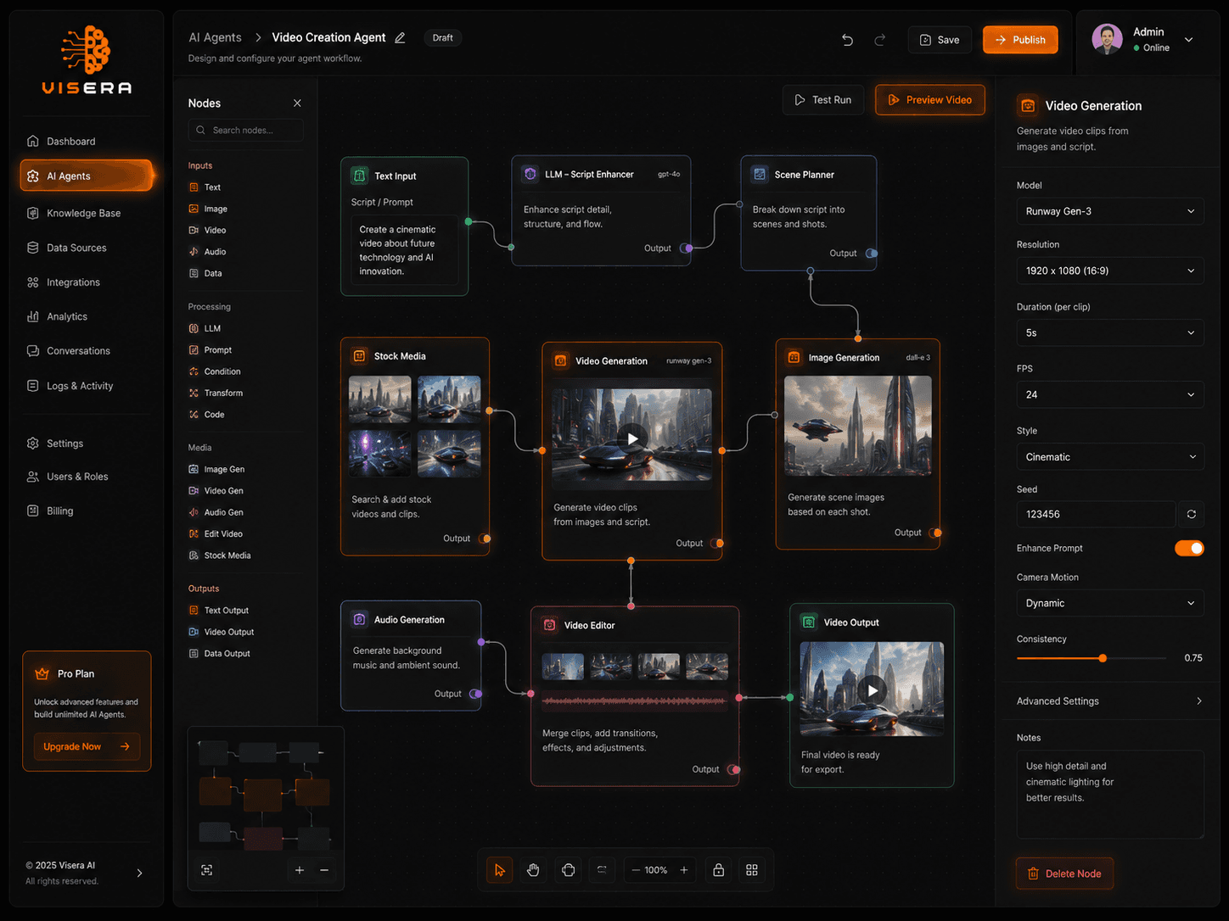This screenshot has height=921, width=1229.
Task: Toggle the Video Generation node Output switch
Action: tap(717, 543)
